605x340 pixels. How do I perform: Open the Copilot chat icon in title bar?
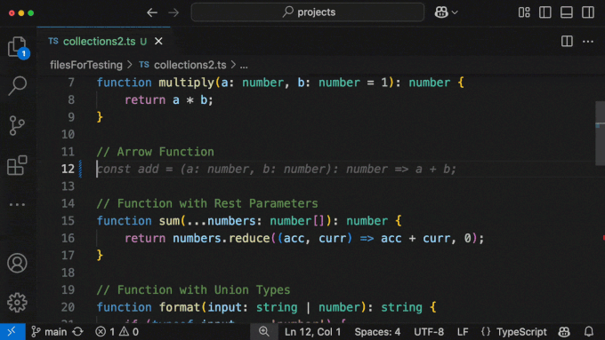pos(441,12)
